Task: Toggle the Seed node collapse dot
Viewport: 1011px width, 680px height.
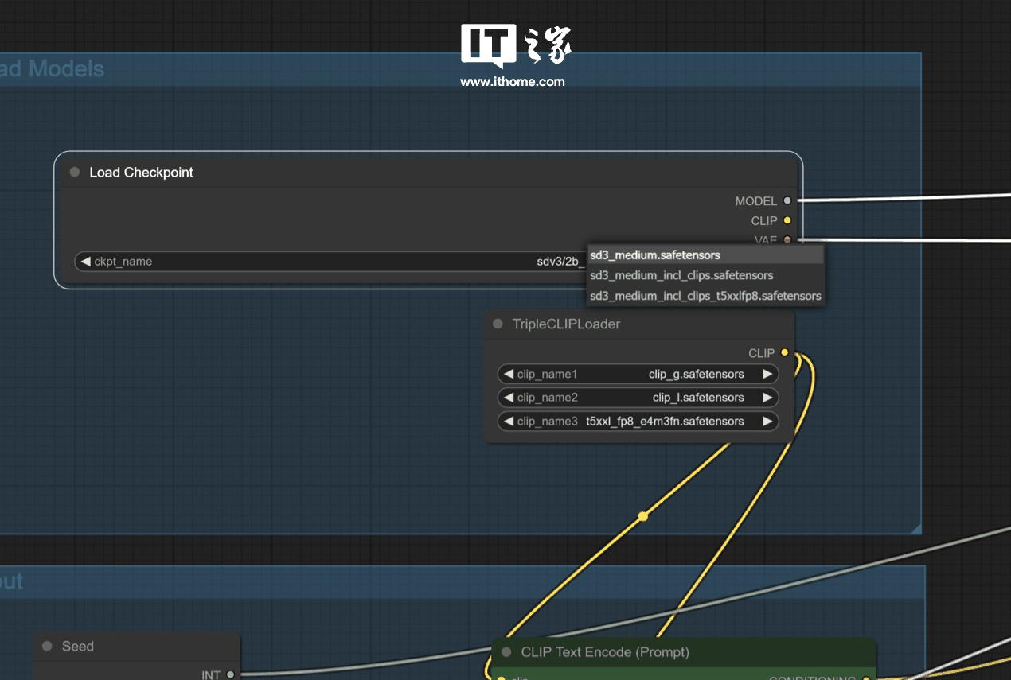Action: click(47, 647)
